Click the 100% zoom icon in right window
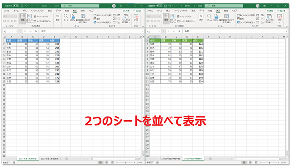The width and height of the screenshot is (291, 168). 216,17
